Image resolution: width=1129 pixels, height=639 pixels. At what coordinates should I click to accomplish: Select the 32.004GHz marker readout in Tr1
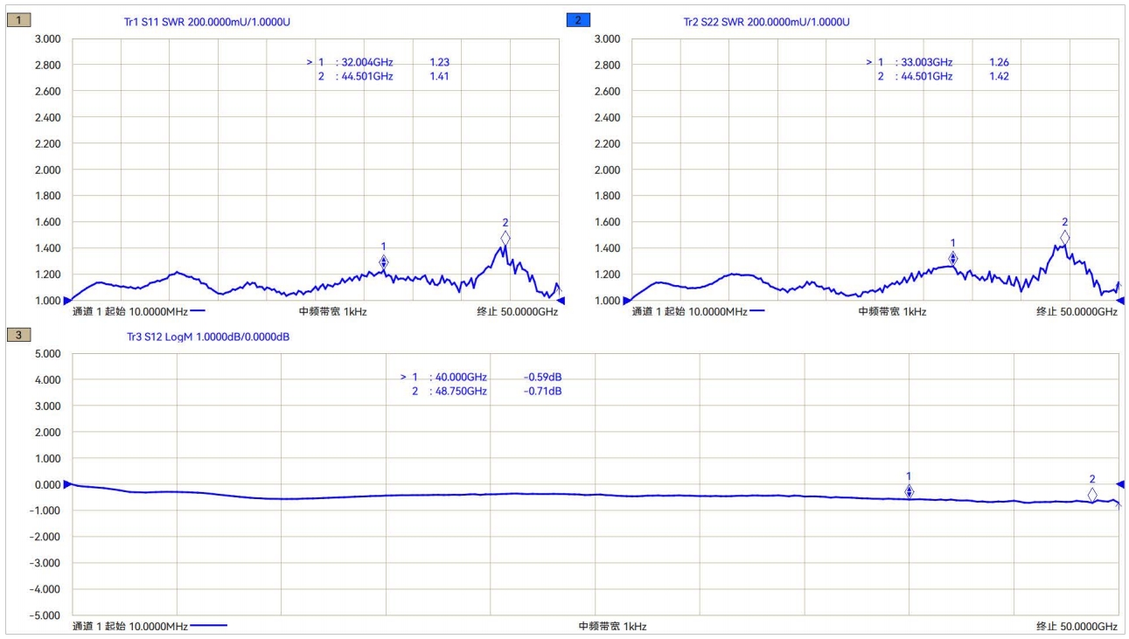[x=364, y=62]
